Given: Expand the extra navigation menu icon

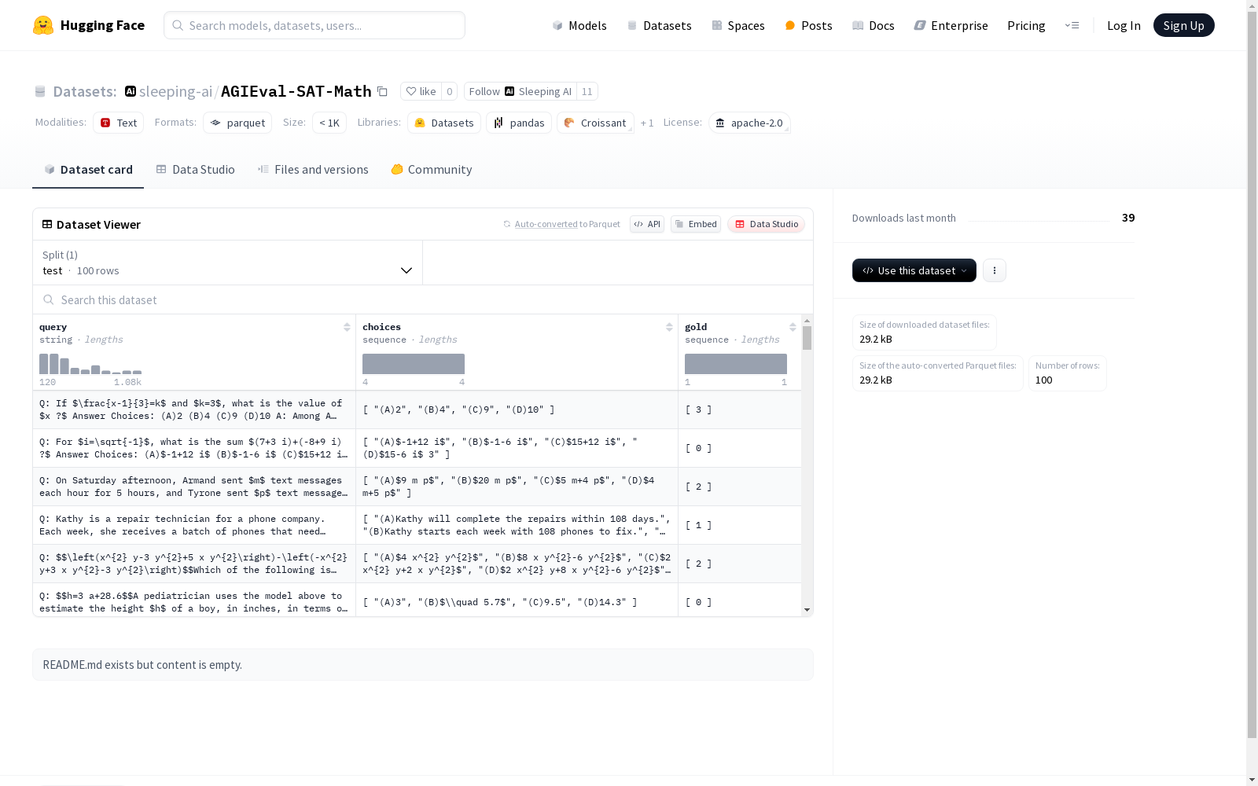Looking at the screenshot, I should point(1072,25).
